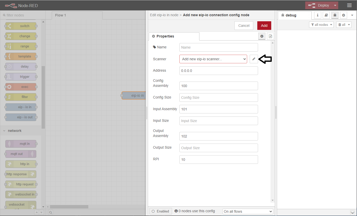357x216 pixels.
Task: Open the configuration nodes gear sidebar icon
Action: click(344, 15)
